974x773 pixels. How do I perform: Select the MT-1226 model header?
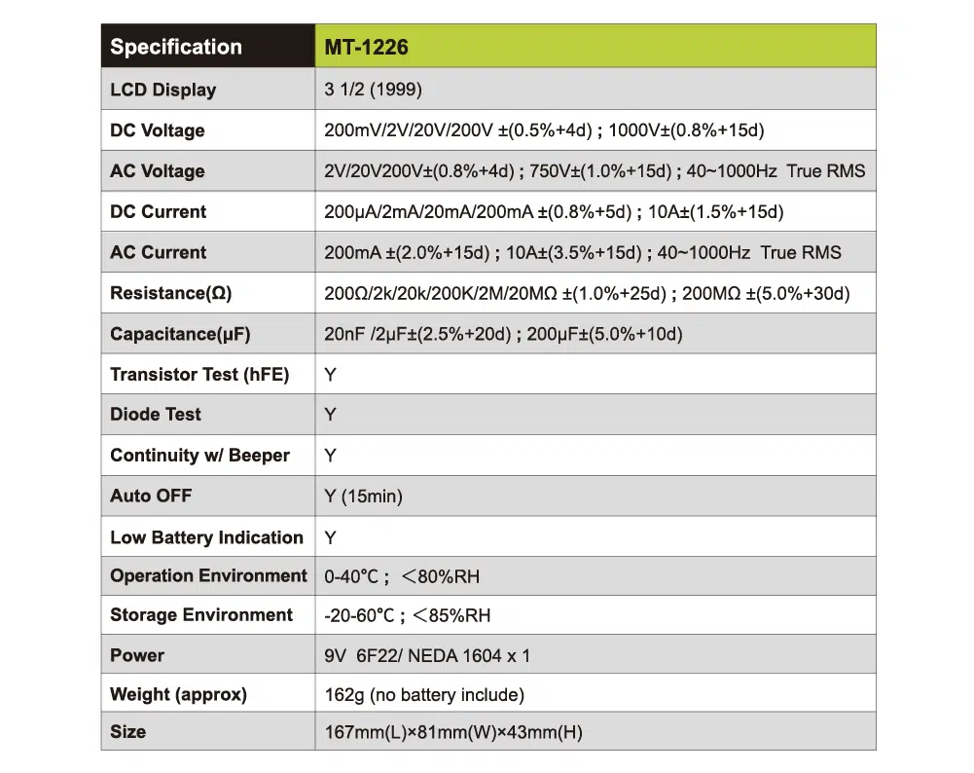(x=366, y=47)
